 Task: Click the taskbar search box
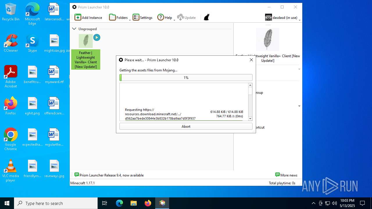[x=56, y=203]
